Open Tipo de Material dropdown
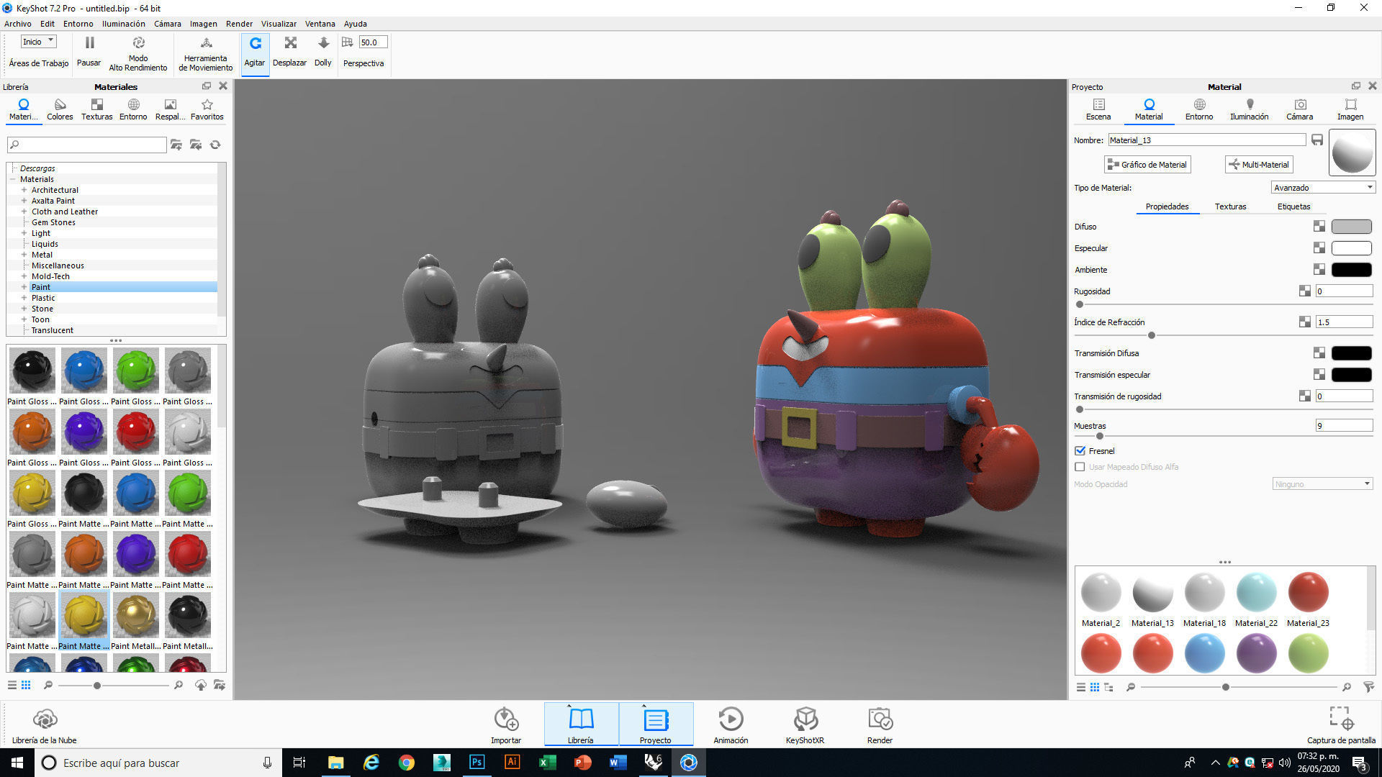 pos(1323,187)
